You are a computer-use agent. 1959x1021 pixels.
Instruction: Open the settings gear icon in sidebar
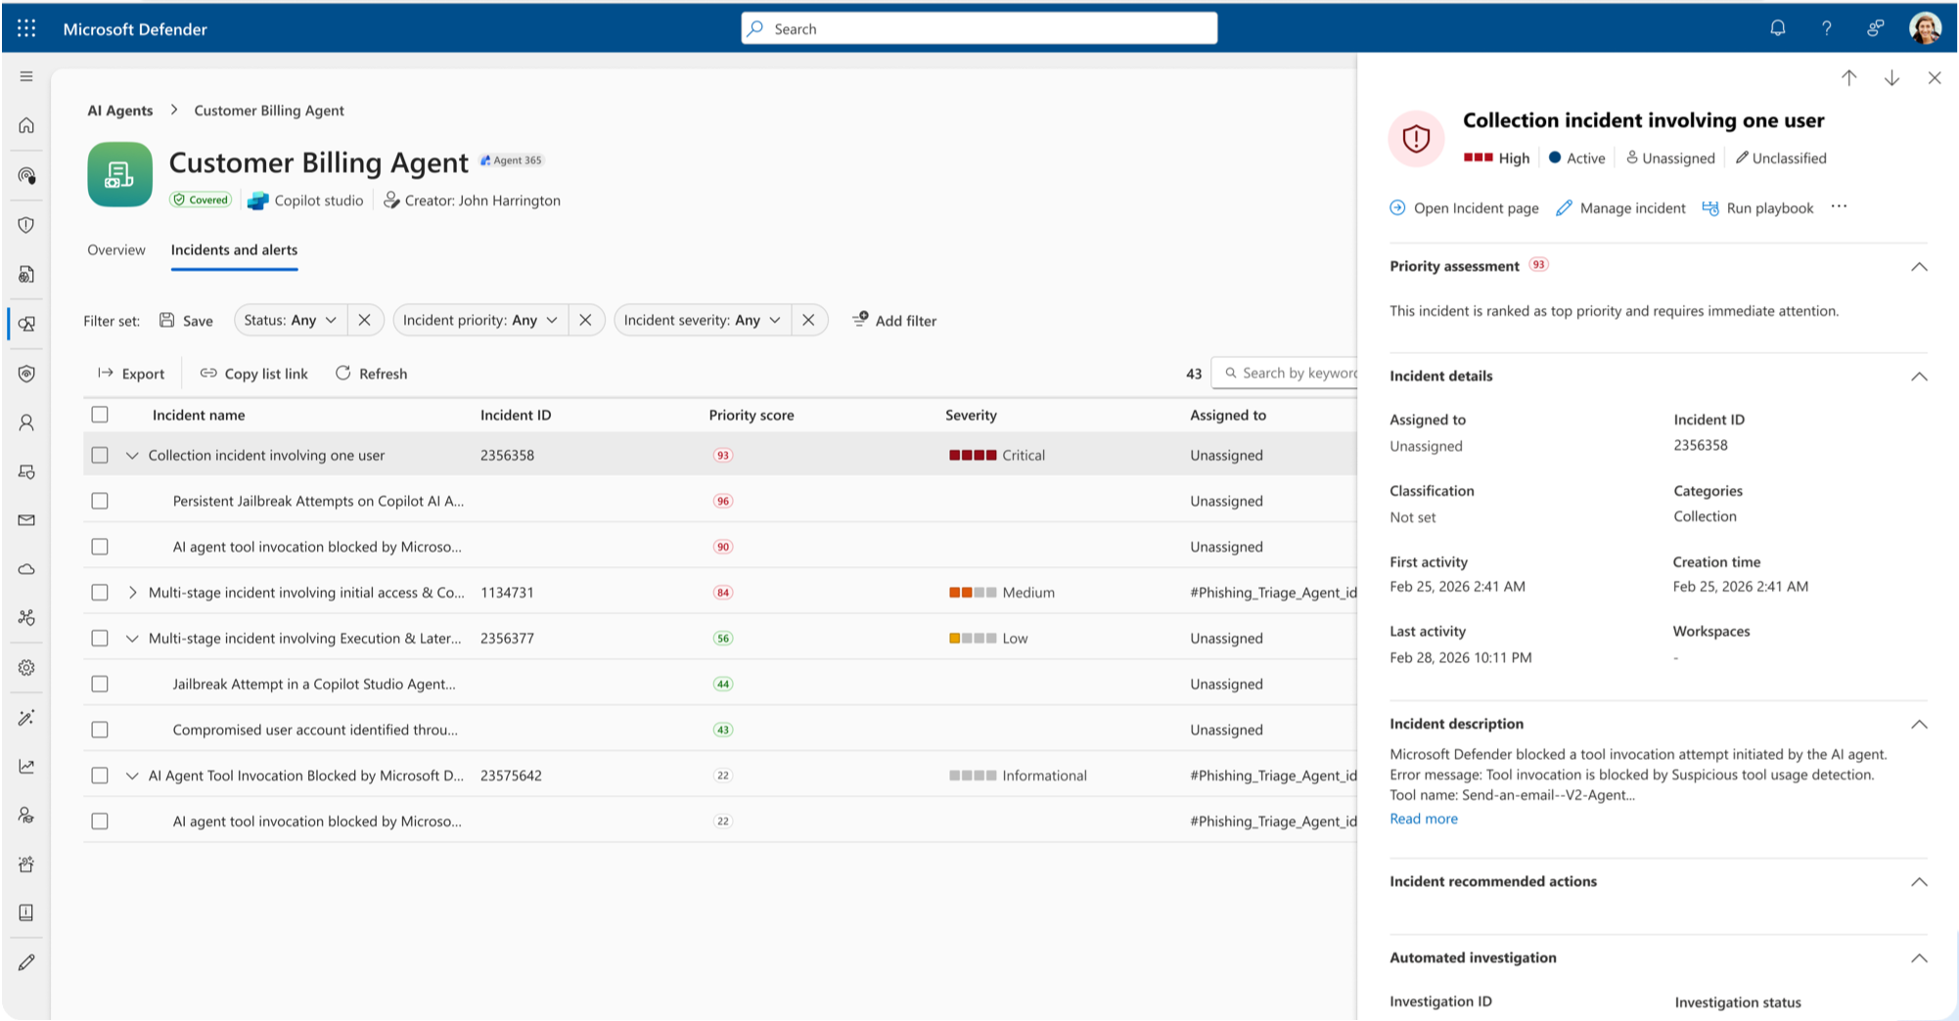tap(26, 667)
